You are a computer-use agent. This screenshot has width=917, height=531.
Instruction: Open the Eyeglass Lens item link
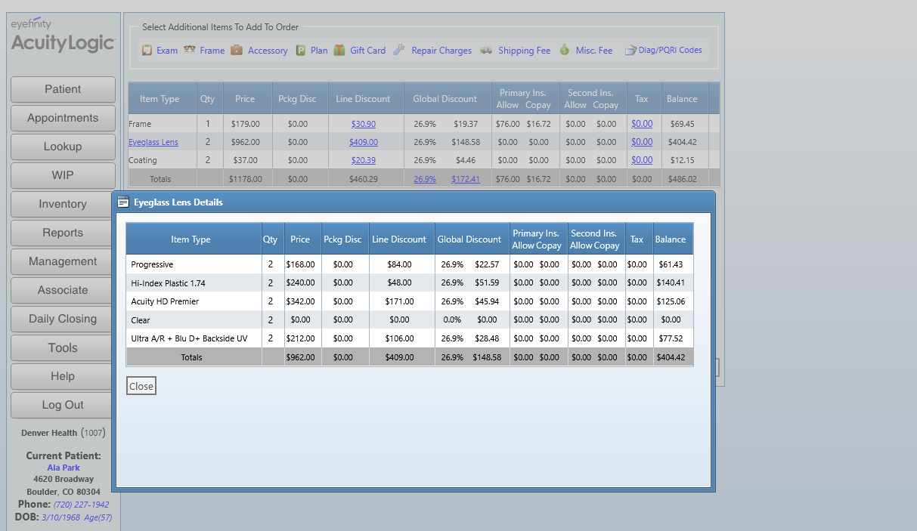coord(153,142)
